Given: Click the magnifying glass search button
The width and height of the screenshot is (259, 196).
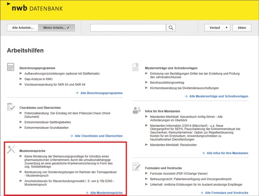Looking at the screenshot, I should (171, 28).
